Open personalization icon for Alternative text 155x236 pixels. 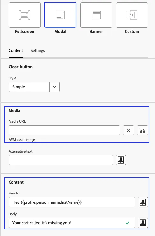coord(121,160)
